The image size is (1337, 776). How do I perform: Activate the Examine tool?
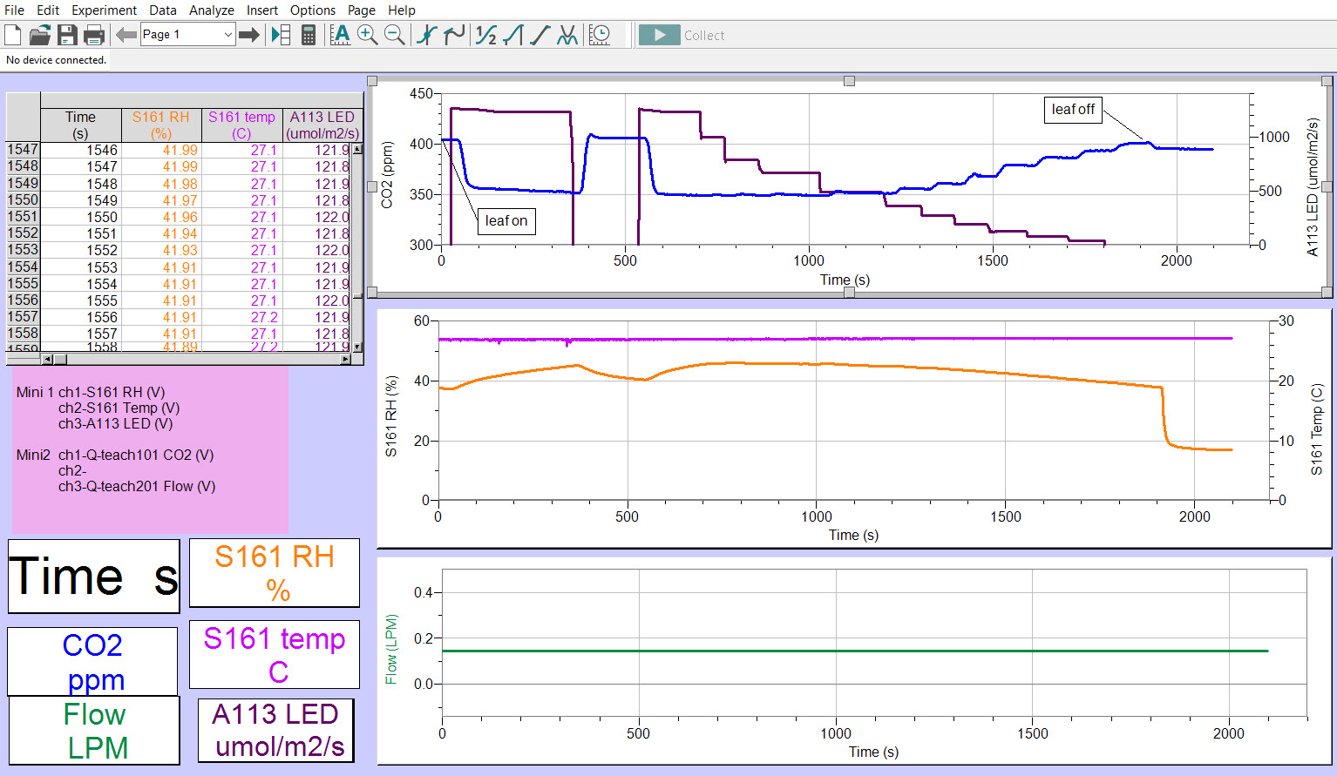click(426, 35)
